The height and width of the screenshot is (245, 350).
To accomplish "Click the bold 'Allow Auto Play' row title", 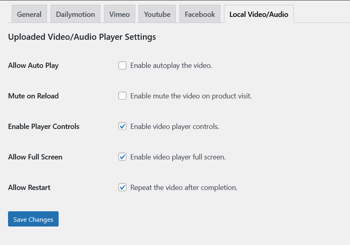I will [x=33, y=65].
